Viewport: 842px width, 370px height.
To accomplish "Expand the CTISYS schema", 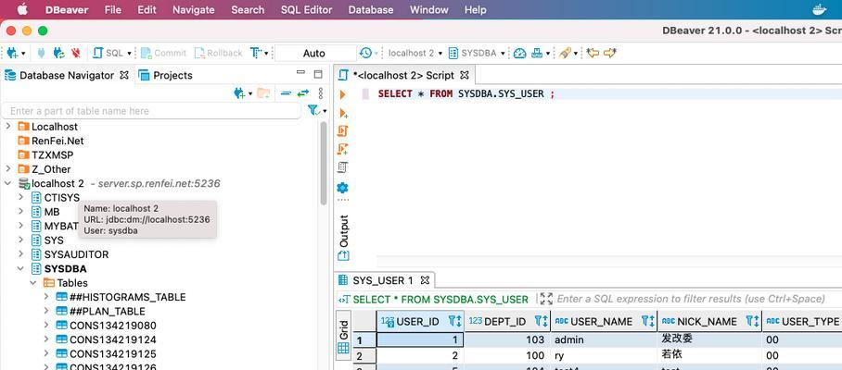I will (x=21, y=197).
